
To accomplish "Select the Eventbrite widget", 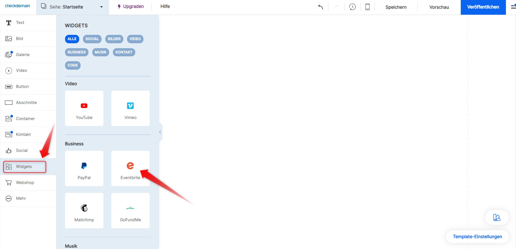I will coord(130,168).
